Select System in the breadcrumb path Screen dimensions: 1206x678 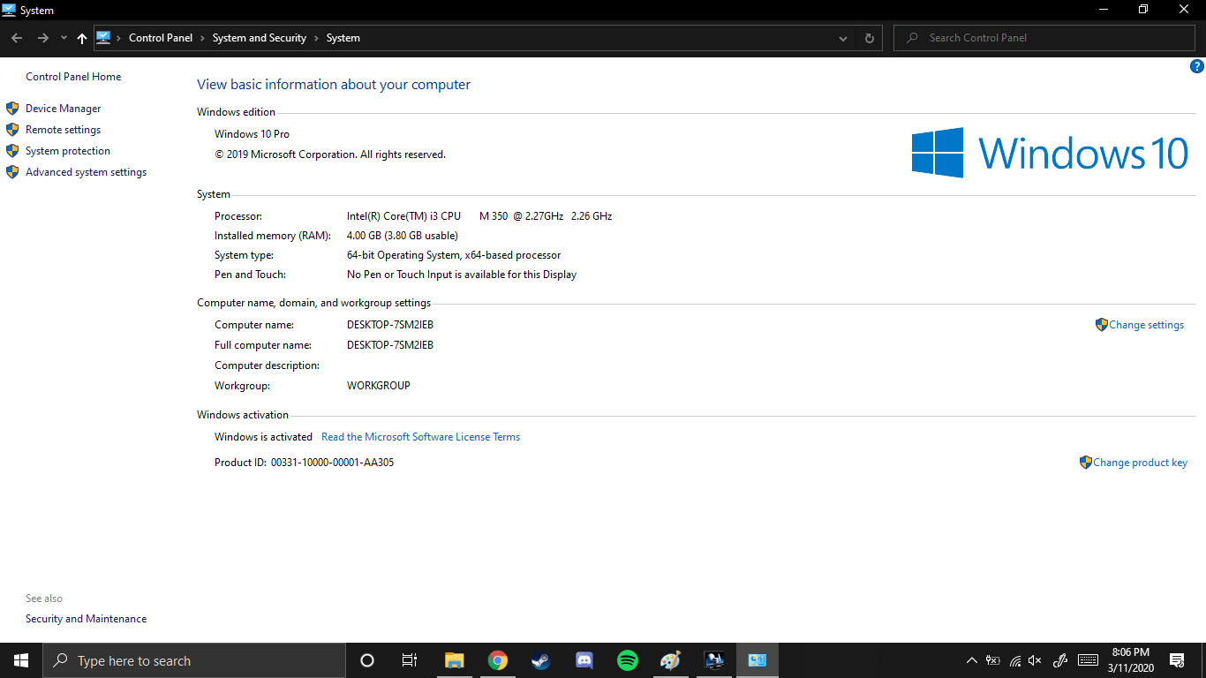(x=343, y=38)
